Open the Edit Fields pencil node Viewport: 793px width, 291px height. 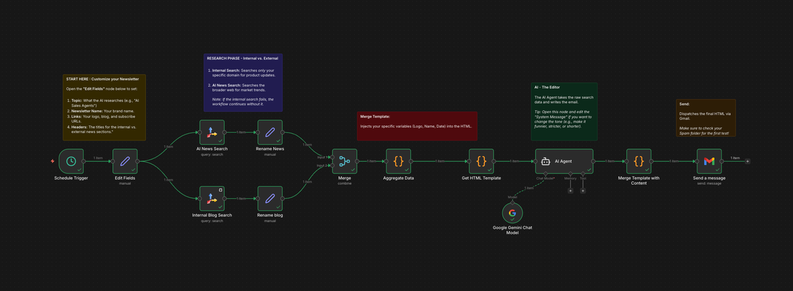click(x=125, y=161)
